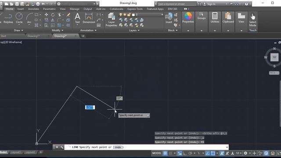Click the Insert block tool

click(x=169, y=18)
